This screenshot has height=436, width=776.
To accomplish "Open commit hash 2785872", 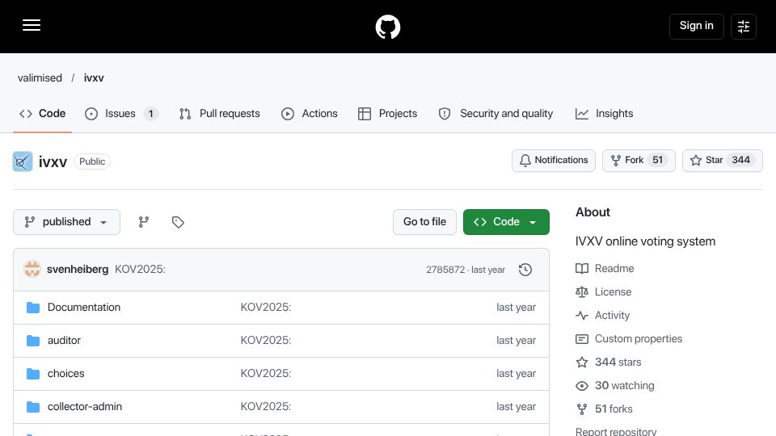I will (x=445, y=270).
